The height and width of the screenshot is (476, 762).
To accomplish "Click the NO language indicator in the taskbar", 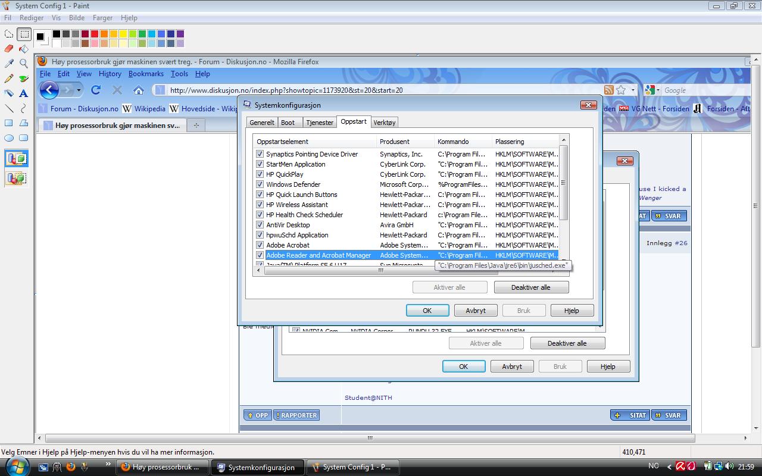I will pyautogui.click(x=654, y=466).
